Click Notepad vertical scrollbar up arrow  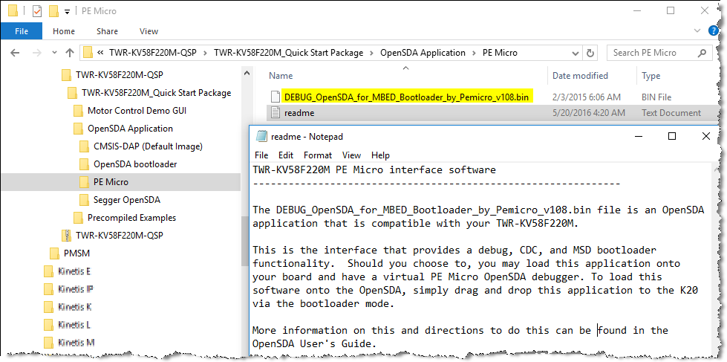(x=715, y=169)
